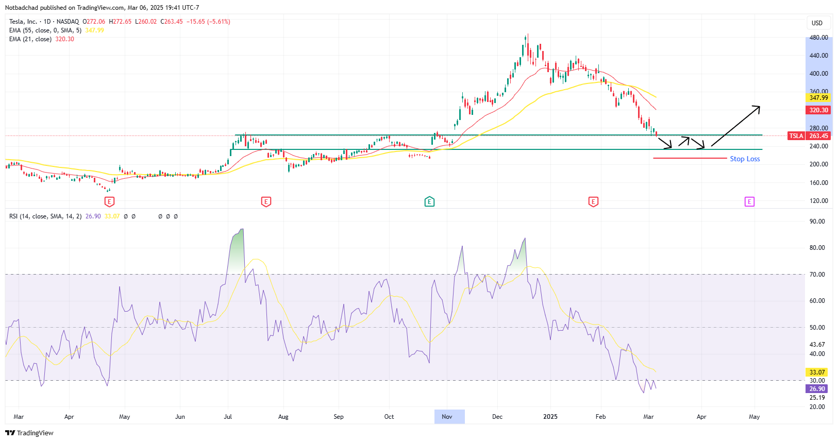Click the 'Feb' label on the time axis
838x442 pixels.
(600, 417)
